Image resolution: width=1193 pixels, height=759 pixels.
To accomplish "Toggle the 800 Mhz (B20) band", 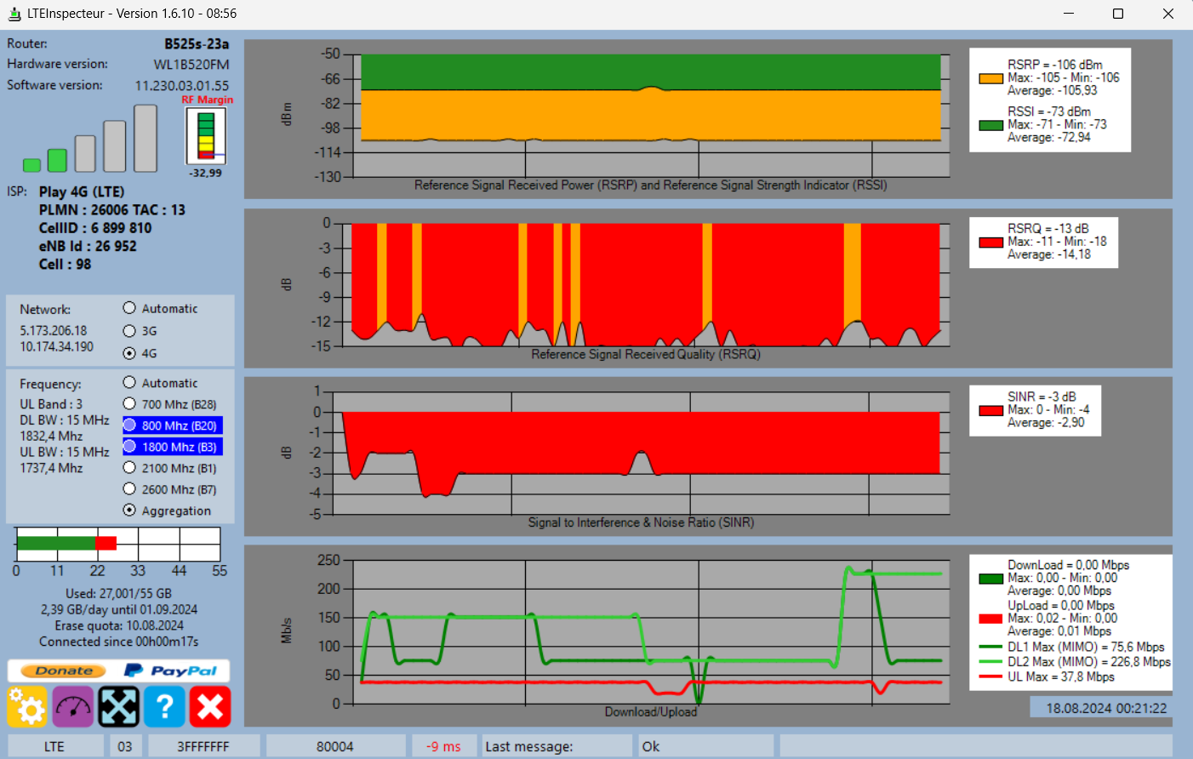I will [173, 425].
